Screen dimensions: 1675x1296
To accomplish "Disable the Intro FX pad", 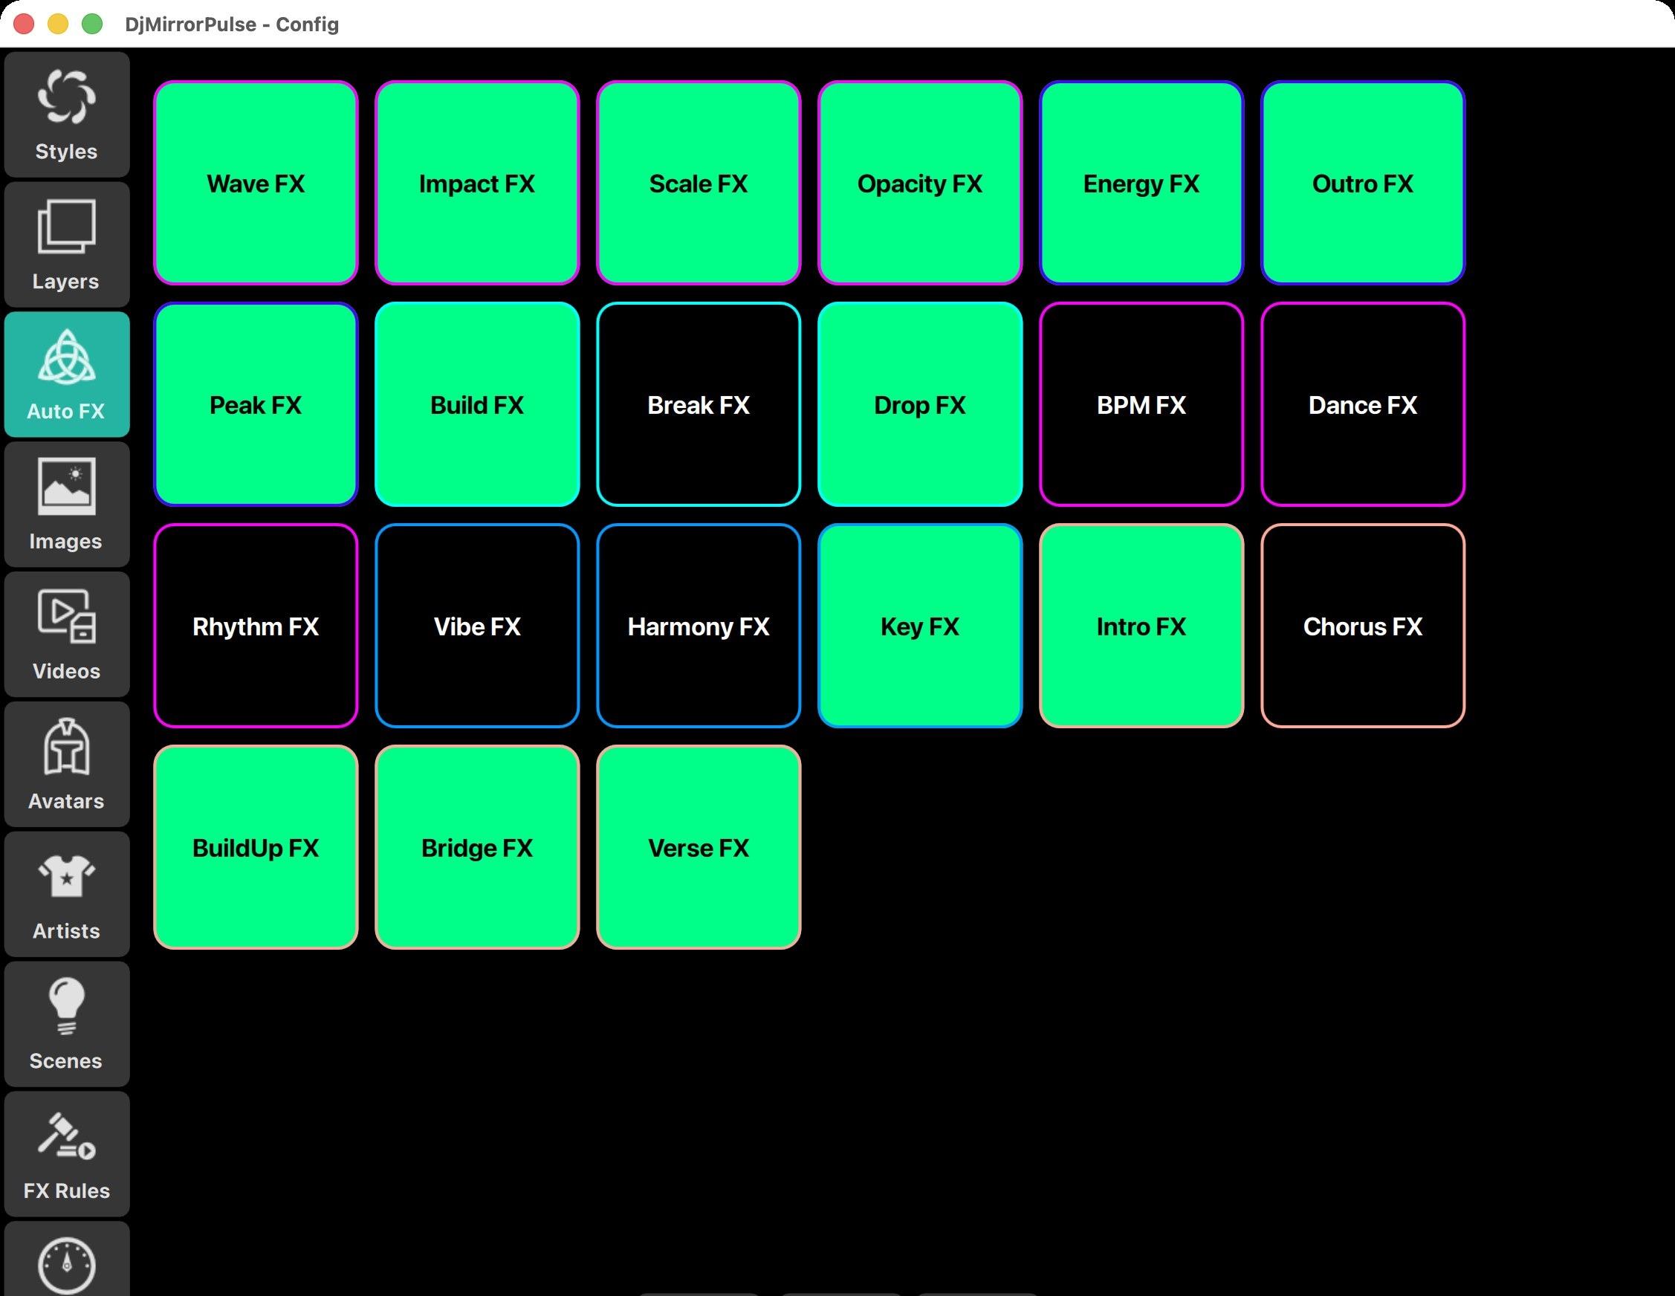I will (1141, 626).
